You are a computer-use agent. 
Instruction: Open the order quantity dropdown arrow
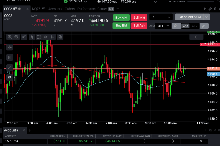coord(169,17)
